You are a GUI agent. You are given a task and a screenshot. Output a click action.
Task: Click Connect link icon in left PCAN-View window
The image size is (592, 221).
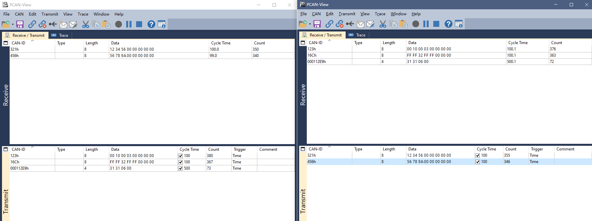(32, 24)
